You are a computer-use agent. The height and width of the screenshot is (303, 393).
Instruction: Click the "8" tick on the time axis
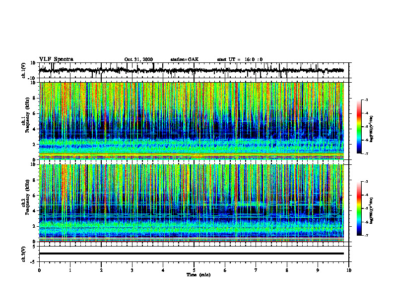287,270
